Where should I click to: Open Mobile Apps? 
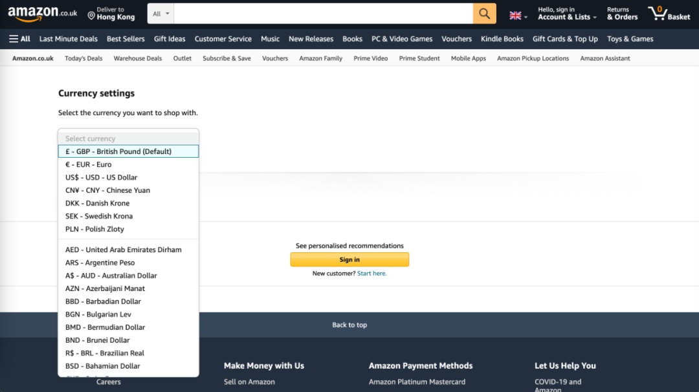(468, 58)
